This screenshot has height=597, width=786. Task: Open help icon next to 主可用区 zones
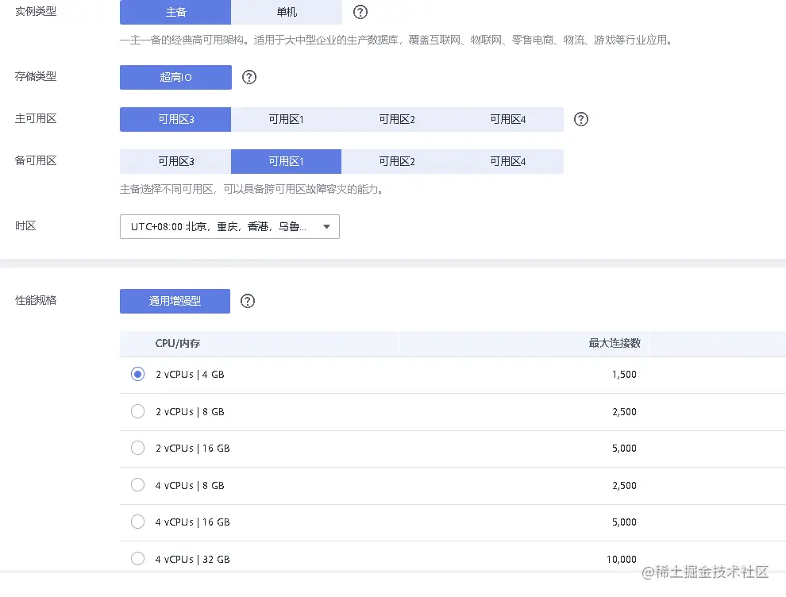(581, 119)
